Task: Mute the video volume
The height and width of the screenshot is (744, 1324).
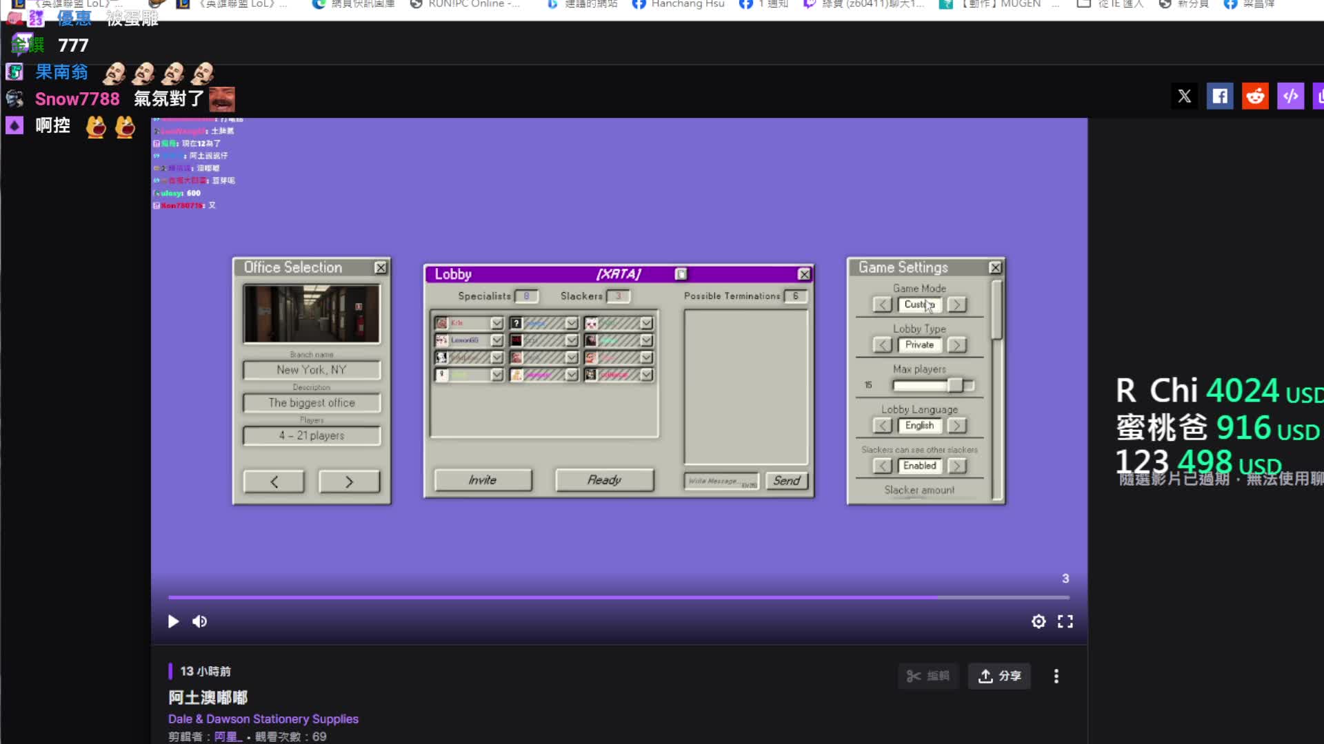Action: 200,621
